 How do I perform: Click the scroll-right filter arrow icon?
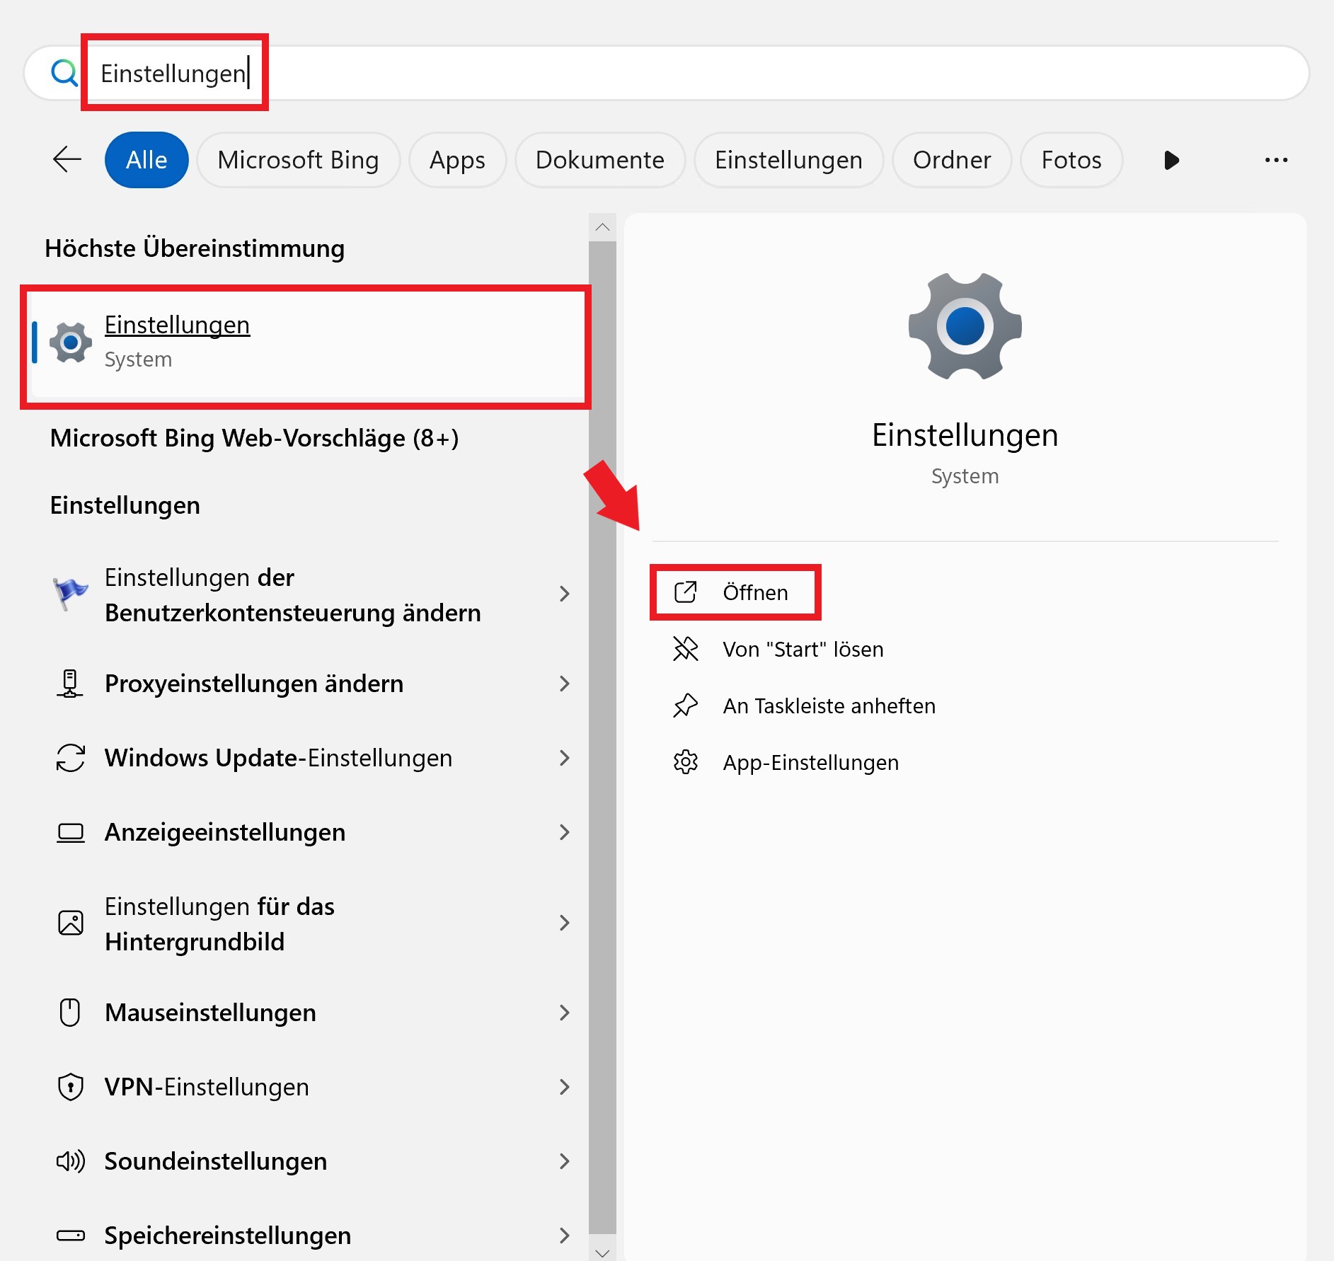click(1171, 160)
